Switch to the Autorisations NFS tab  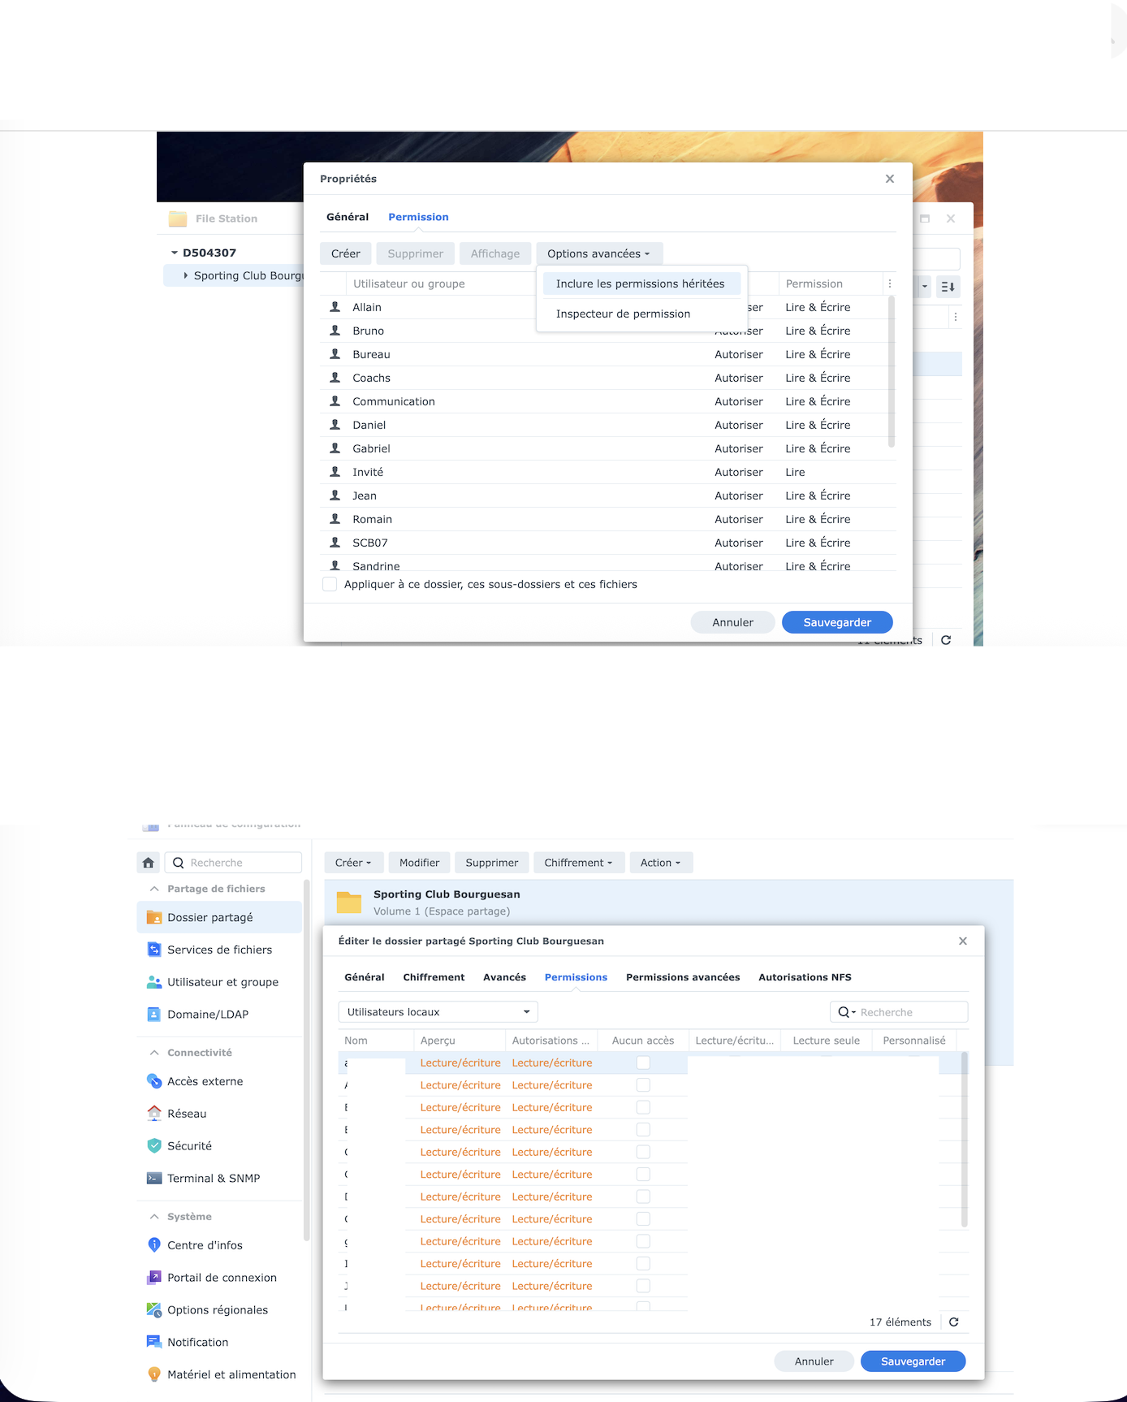tap(805, 977)
